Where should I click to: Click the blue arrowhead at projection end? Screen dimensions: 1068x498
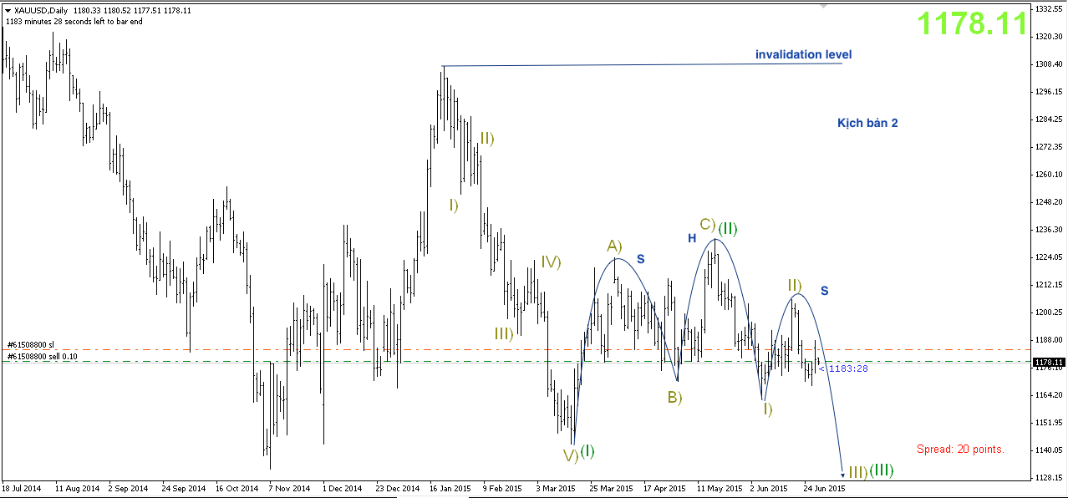tap(842, 474)
